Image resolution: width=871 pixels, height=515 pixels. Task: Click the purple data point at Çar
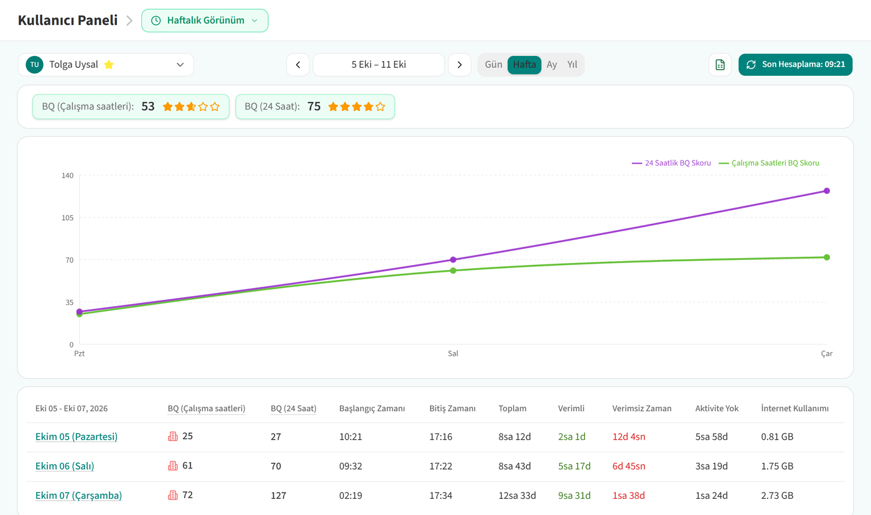(827, 191)
